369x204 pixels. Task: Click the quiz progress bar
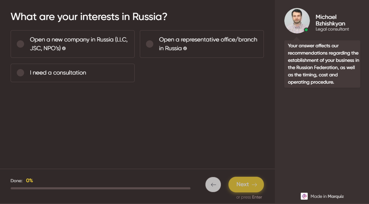click(x=100, y=188)
